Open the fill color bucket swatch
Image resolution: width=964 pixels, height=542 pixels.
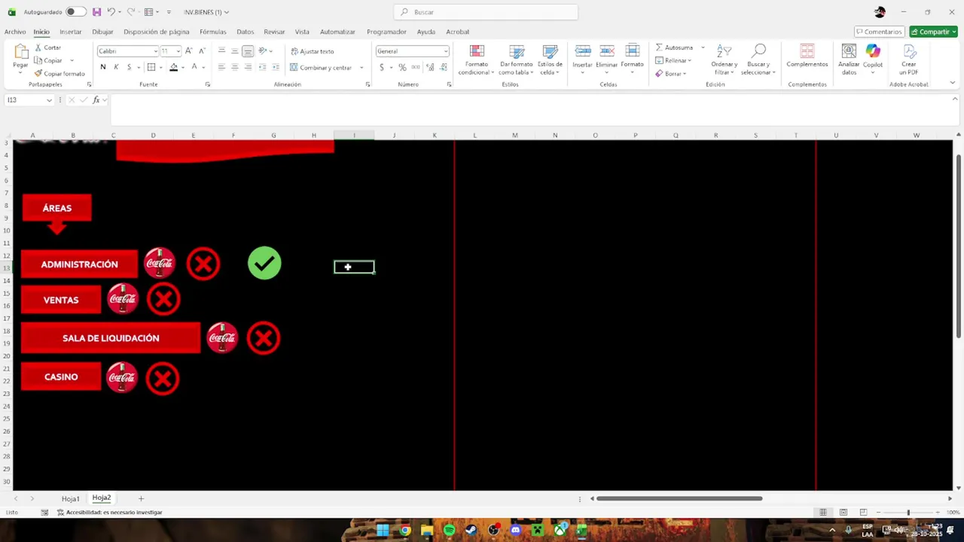click(x=173, y=67)
